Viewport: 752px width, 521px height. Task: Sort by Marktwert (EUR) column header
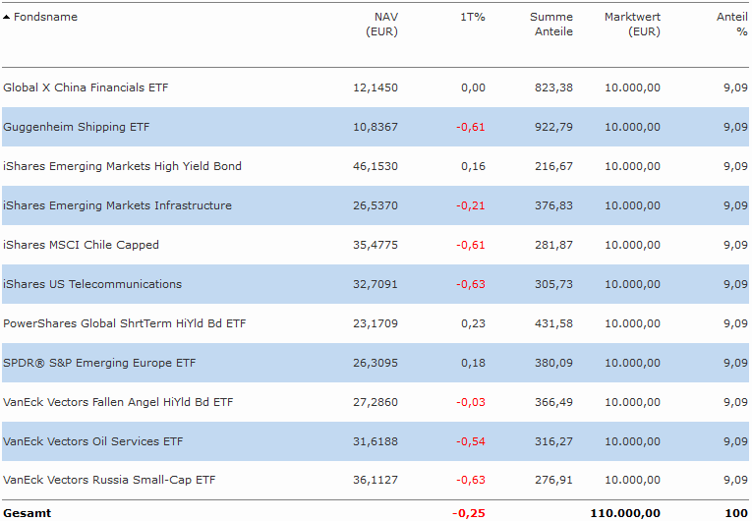(632, 25)
